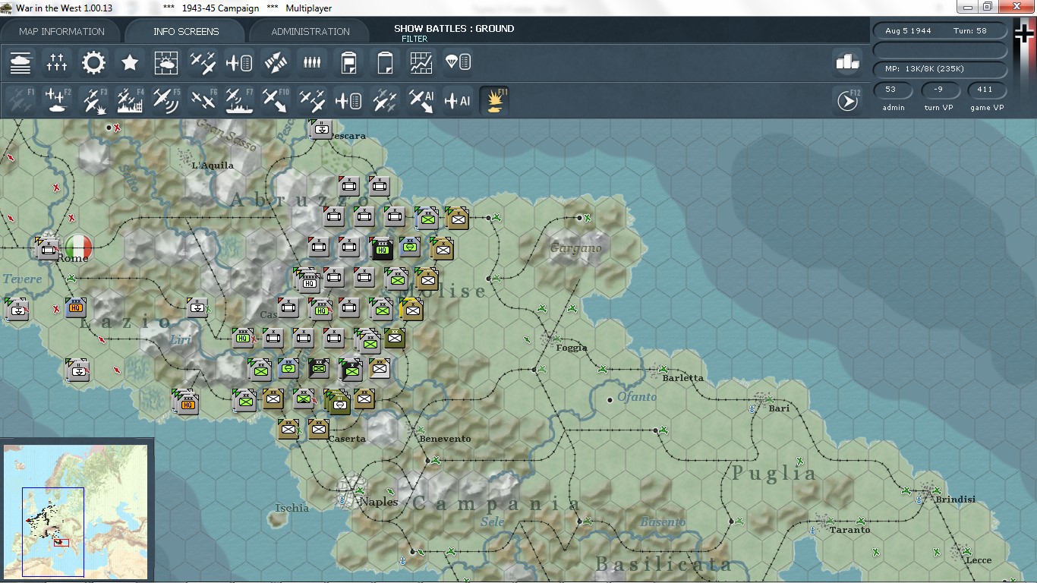1037x583 pixels.
Task: Select the orange HQ counter near Lazio
Action: point(76,307)
